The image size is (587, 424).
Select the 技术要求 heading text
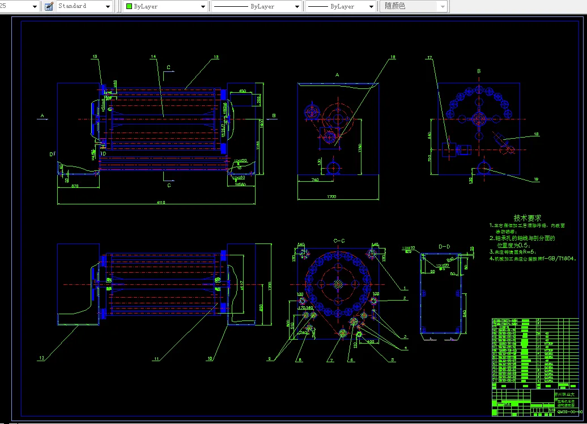click(527, 217)
